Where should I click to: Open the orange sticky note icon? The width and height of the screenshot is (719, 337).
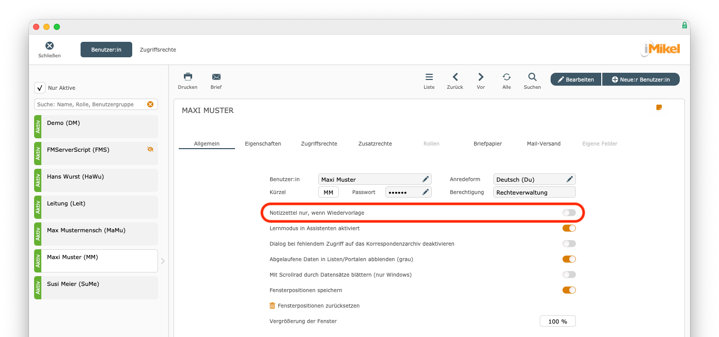click(x=659, y=107)
